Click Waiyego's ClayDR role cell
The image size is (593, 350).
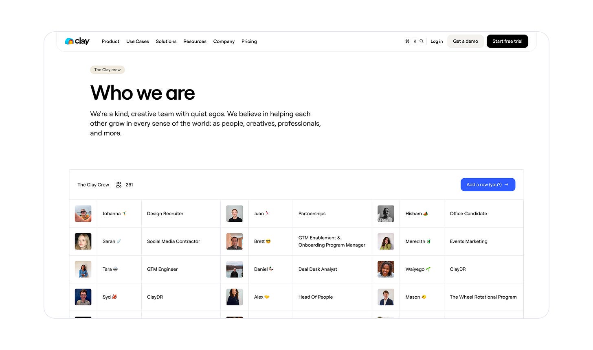pyautogui.click(x=484, y=269)
